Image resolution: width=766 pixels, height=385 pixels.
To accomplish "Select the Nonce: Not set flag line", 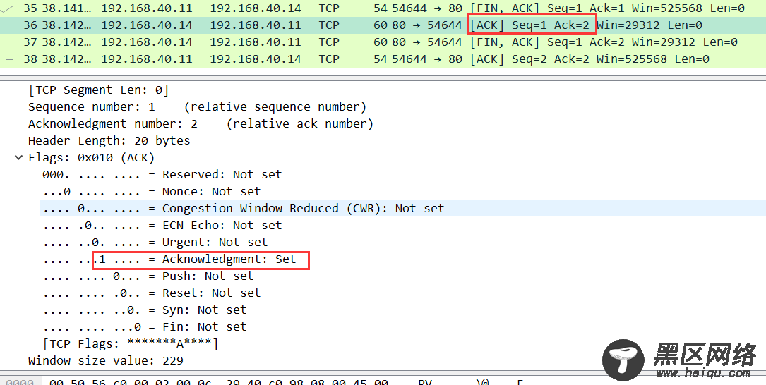I will [x=152, y=191].
